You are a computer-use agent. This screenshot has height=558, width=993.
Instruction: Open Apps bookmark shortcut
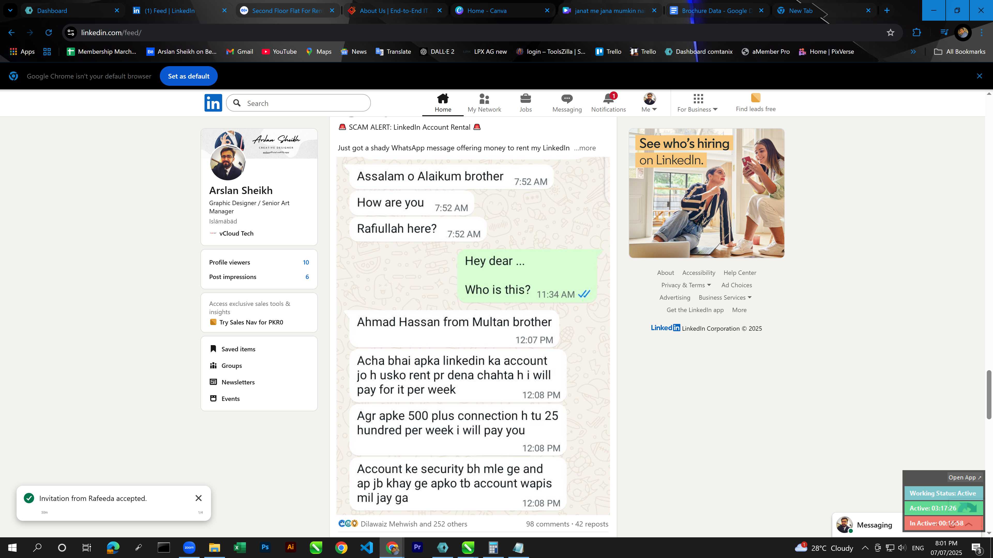click(x=22, y=52)
